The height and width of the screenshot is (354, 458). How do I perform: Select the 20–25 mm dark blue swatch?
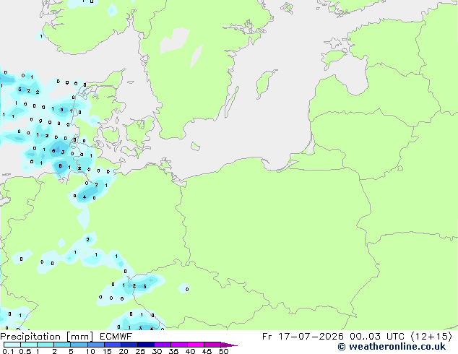(x=129, y=345)
